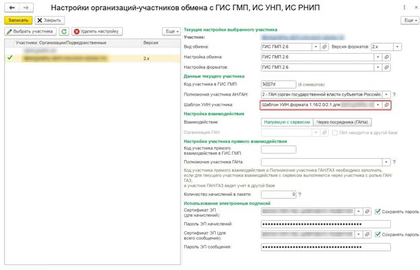
Task: Check ГАН находится в другой базе
Action: [x=334, y=133]
